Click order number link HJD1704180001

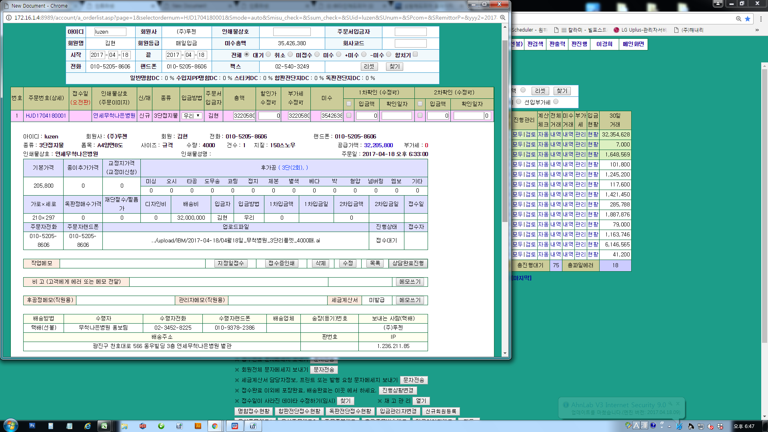(x=46, y=116)
